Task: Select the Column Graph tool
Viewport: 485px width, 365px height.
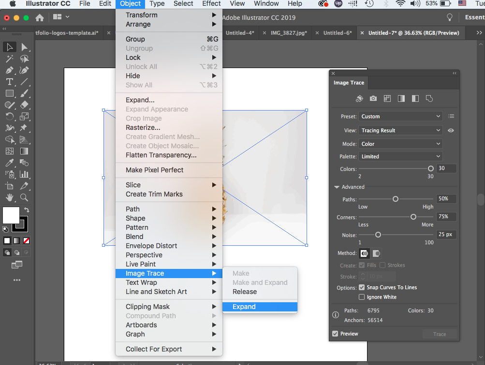Action: tap(24, 174)
